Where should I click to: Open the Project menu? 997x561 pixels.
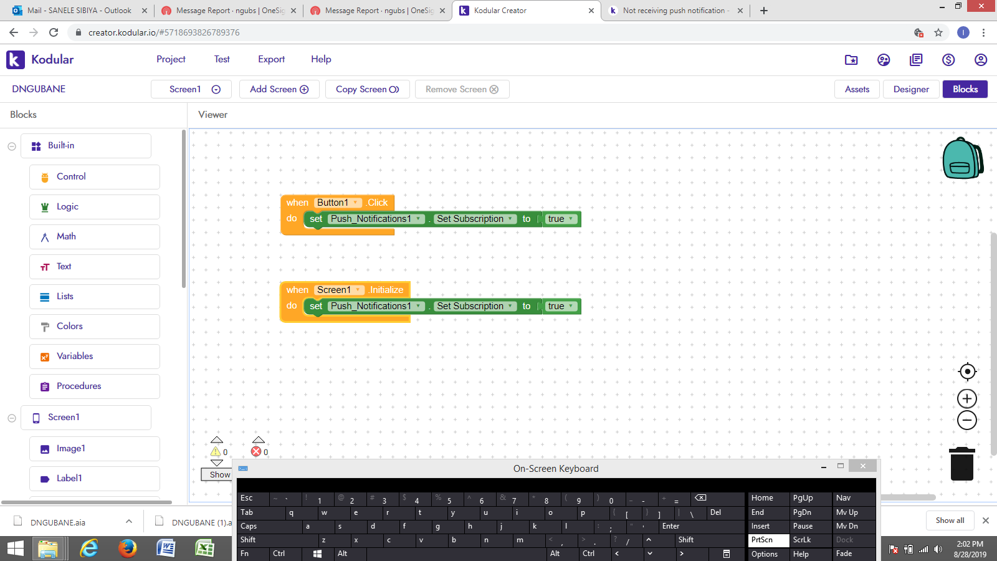(x=171, y=59)
